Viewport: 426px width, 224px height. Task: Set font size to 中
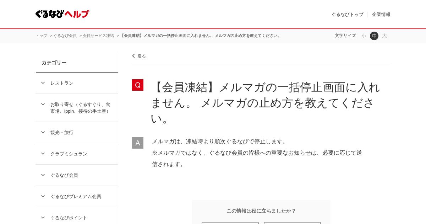point(374,36)
